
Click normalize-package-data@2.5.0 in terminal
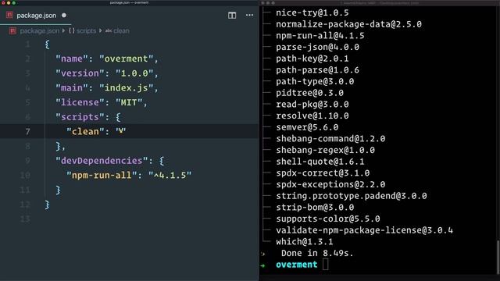(x=348, y=24)
